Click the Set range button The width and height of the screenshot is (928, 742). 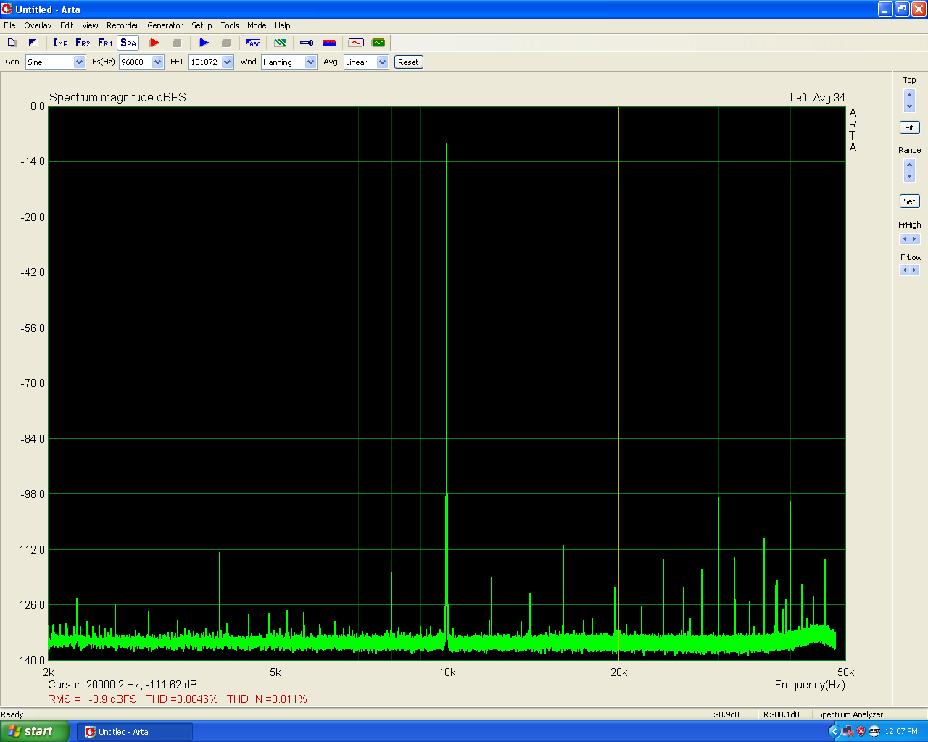(909, 201)
